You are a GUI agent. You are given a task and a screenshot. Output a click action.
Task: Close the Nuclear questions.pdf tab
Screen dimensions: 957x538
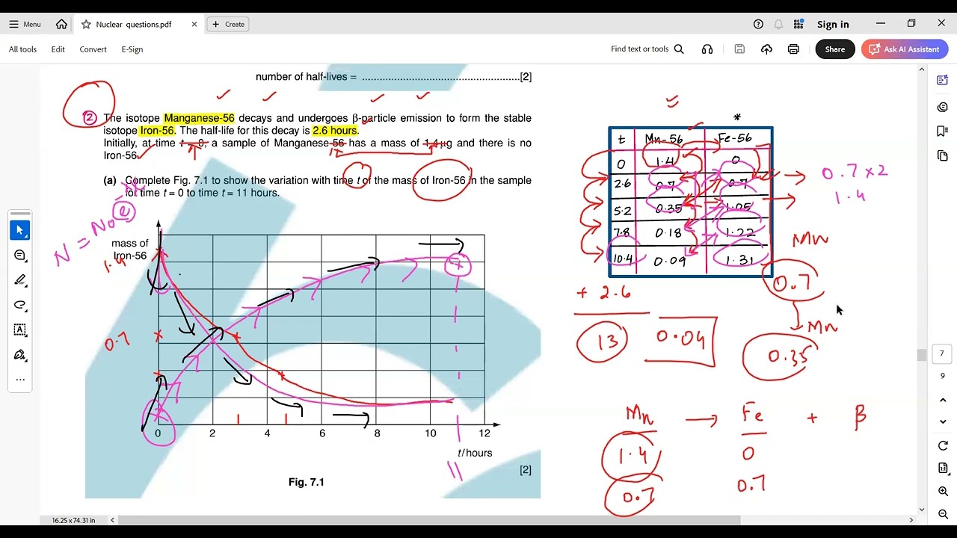pos(194,24)
